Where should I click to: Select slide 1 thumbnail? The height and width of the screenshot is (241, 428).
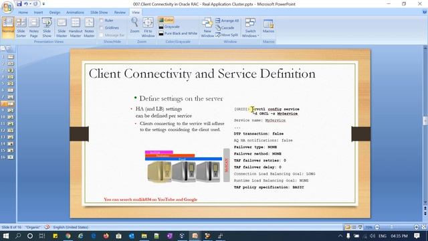pyautogui.click(x=11, y=57)
